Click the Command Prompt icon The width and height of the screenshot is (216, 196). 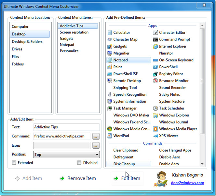(155, 40)
